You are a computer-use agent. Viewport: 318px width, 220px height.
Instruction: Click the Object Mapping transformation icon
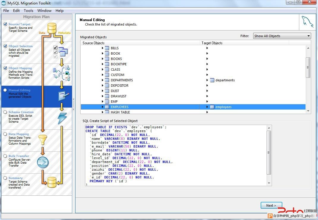tap(62, 73)
